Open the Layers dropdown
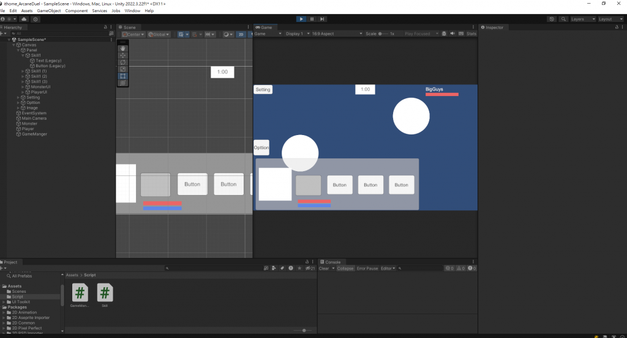 pyautogui.click(x=583, y=19)
